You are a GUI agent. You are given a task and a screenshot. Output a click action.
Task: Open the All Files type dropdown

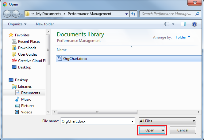[167, 121]
